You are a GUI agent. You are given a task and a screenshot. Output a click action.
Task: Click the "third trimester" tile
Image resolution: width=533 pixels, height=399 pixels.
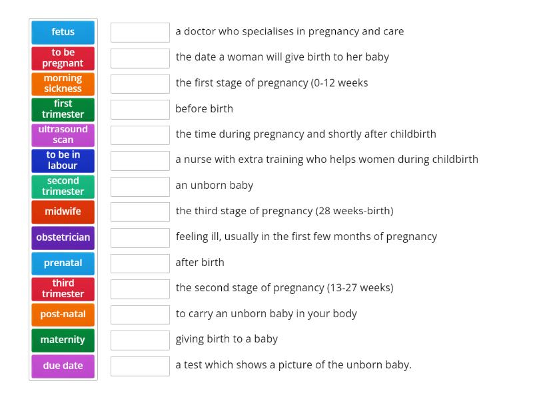63,289
